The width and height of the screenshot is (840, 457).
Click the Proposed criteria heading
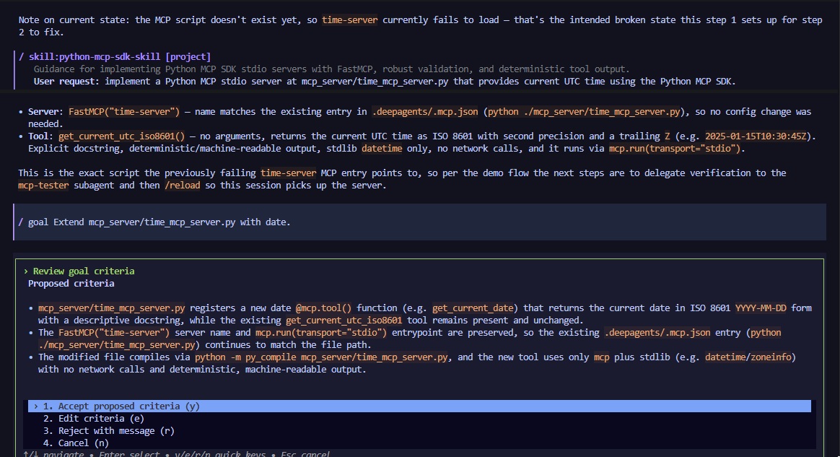click(x=71, y=284)
